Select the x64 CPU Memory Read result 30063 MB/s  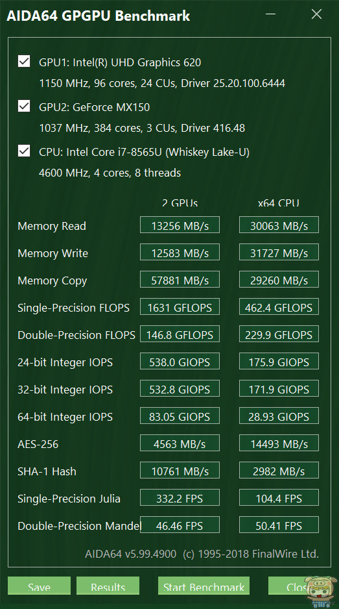pyautogui.click(x=279, y=225)
